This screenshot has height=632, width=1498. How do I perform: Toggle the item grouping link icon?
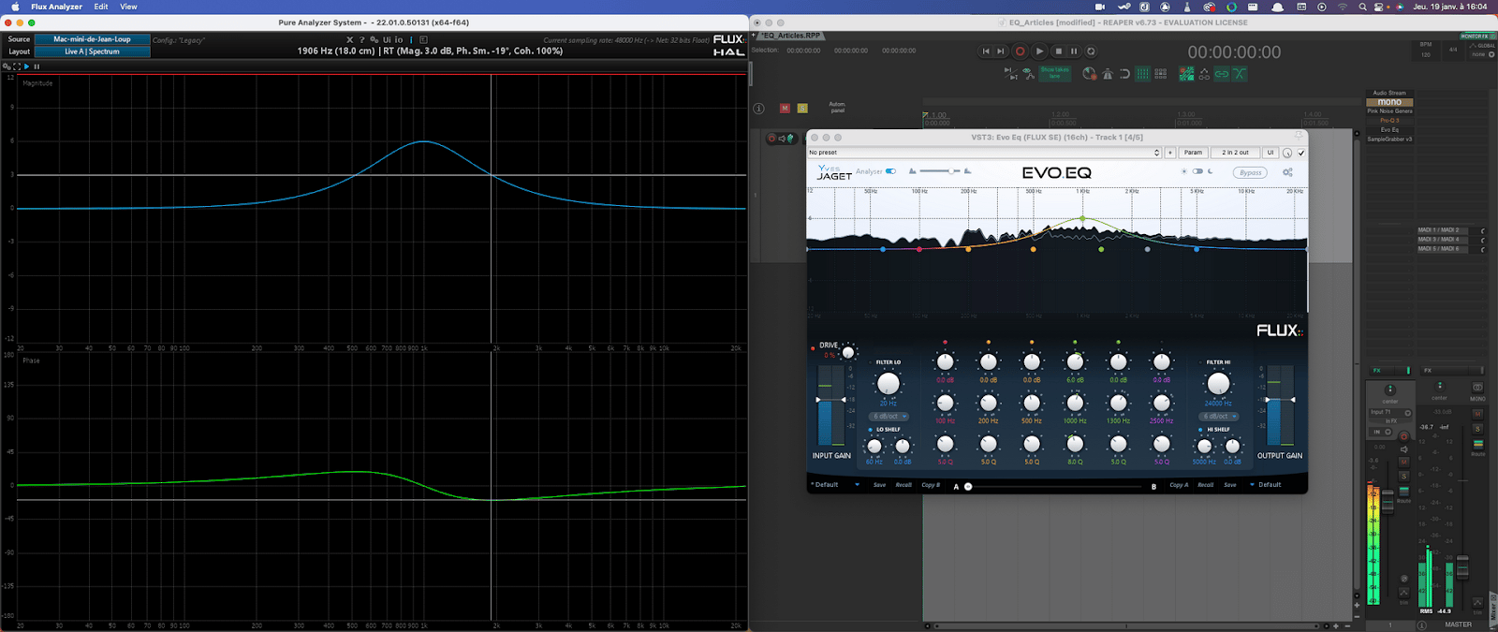1222,74
